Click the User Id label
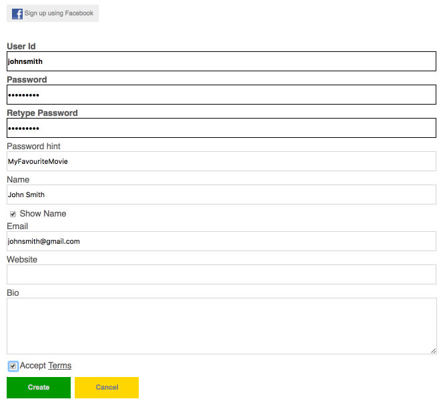 (x=21, y=46)
